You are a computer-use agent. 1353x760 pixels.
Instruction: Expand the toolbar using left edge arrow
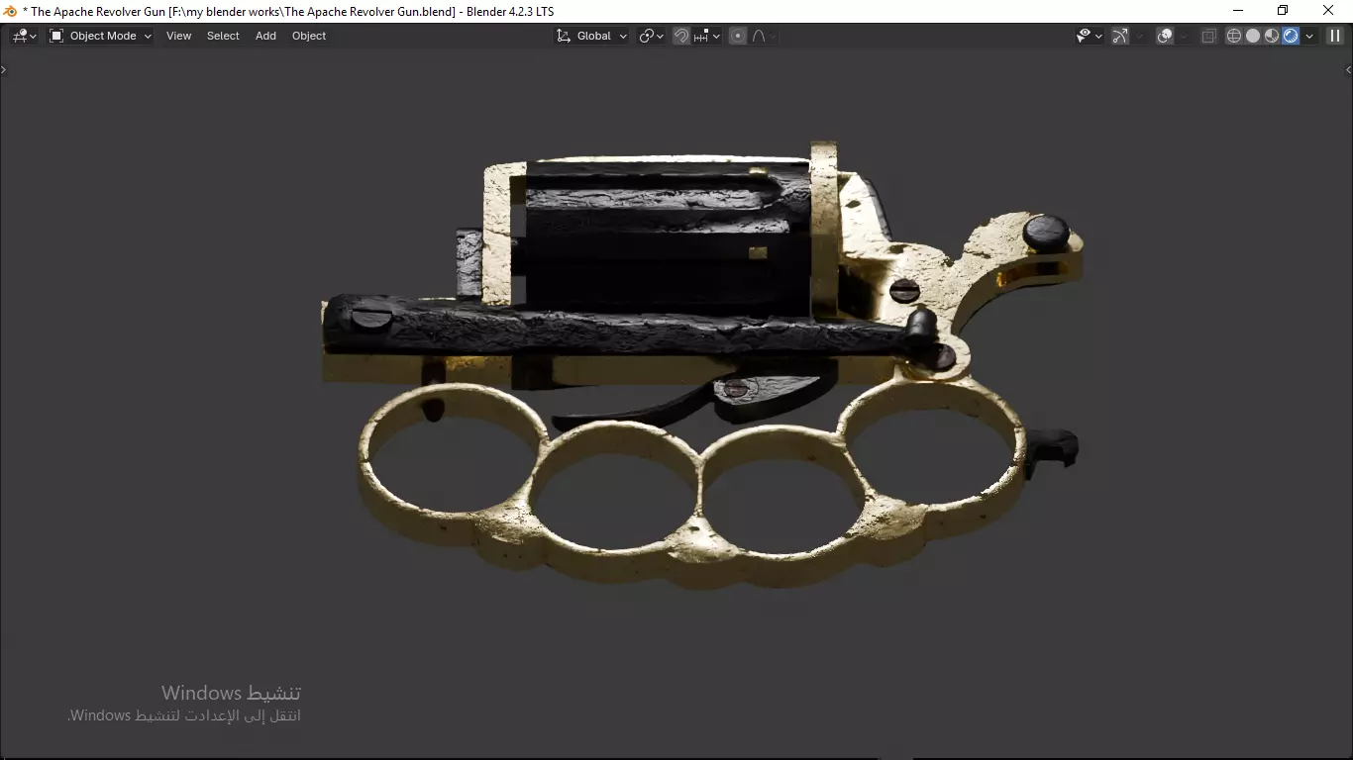pyautogui.click(x=3, y=69)
